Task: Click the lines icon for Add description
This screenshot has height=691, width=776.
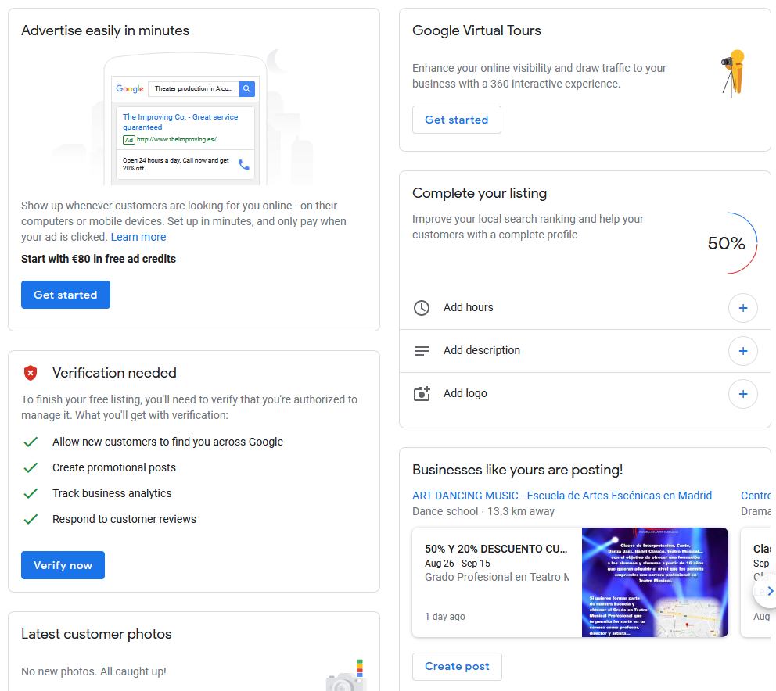Action: click(x=422, y=351)
